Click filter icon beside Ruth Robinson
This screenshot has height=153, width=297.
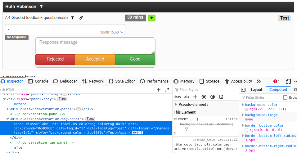pyautogui.click(x=41, y=7)
